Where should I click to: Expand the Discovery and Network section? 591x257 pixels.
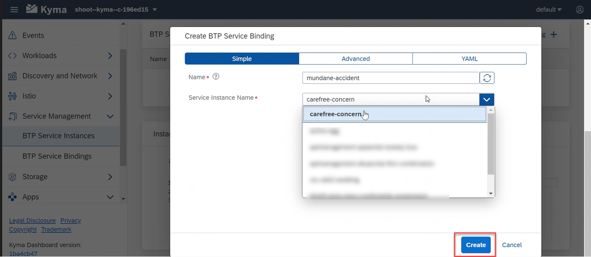click(x=110, y=76)
